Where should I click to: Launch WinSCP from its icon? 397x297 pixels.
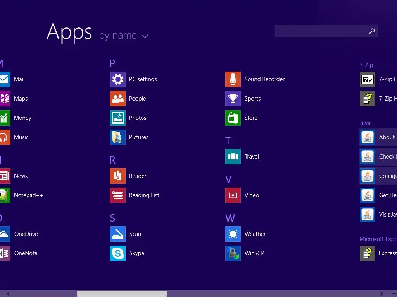click(x=233, y=253)
